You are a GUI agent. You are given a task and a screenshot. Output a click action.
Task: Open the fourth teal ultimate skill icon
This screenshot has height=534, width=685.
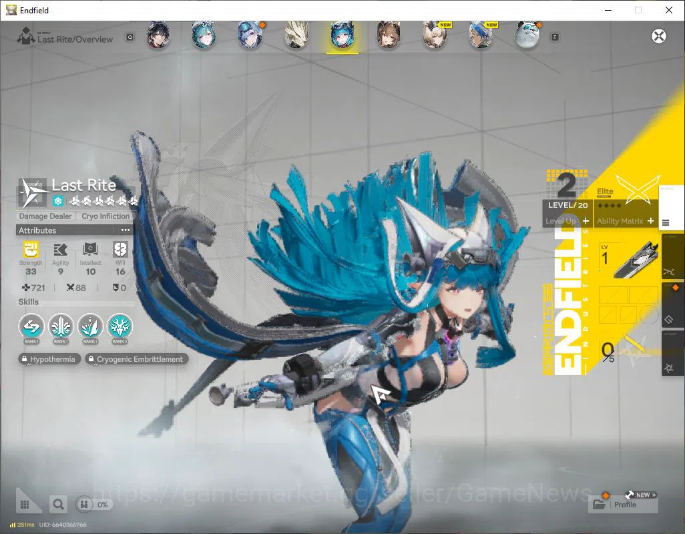pos(120,326)
